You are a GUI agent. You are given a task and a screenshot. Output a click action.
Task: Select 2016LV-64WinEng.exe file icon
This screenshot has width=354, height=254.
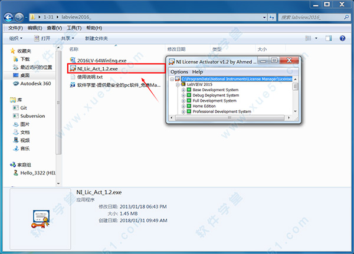tap(73, 60)
